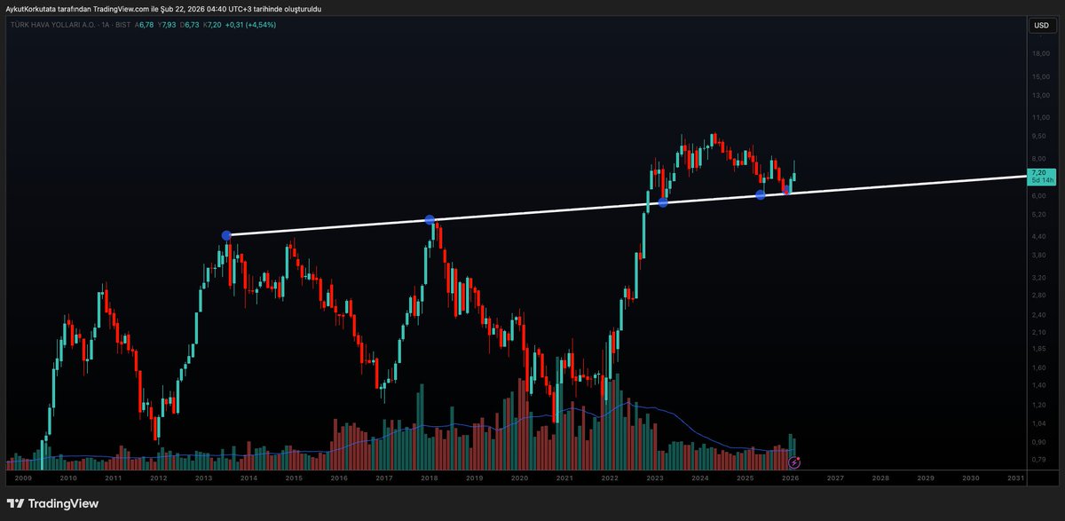Click the 11,00 price axis label
Screen dimensions: 1065x521
[1040, 117]
